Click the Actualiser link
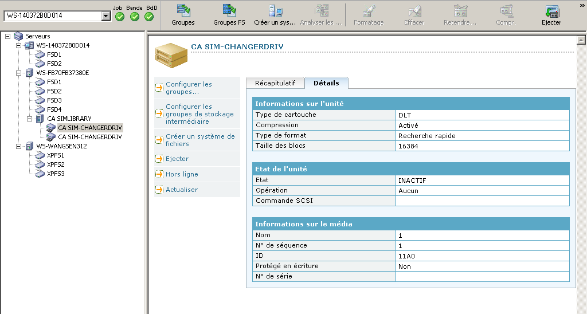Screen dimensions: 587x314 [x=181, y=190]
